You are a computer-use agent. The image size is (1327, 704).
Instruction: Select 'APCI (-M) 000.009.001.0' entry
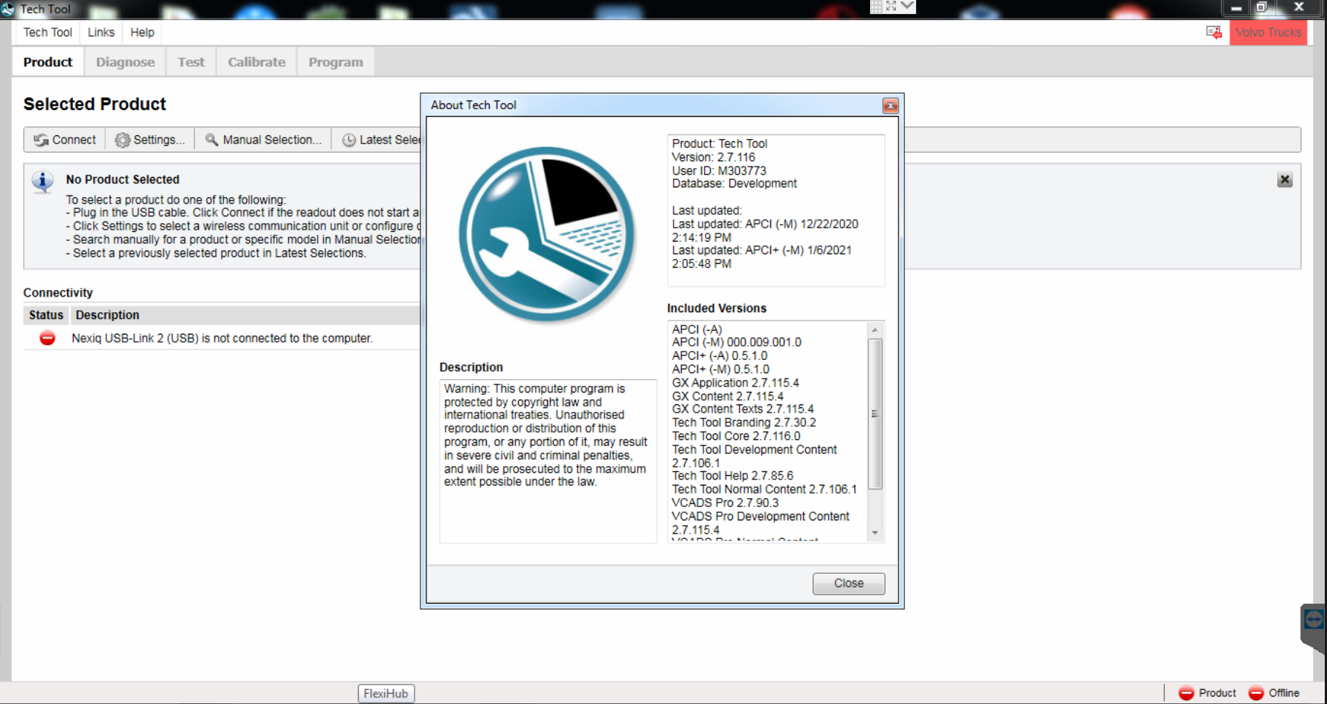pyautogui.click(x=736, y=342)
